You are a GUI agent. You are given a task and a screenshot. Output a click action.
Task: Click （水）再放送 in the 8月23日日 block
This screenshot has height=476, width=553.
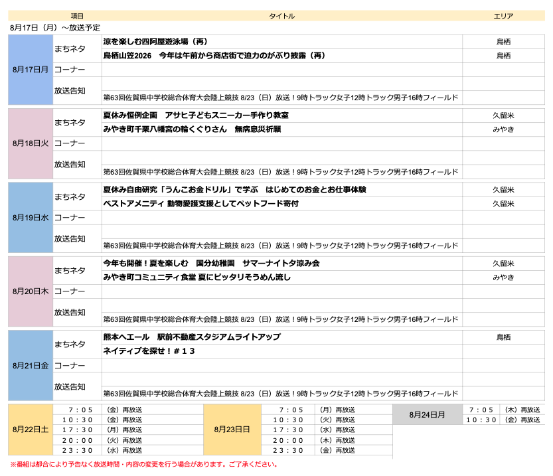tap(337, 430)
